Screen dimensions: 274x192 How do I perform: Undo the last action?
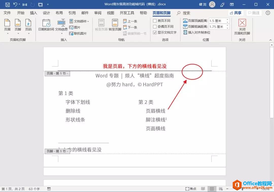pos(15,4)
